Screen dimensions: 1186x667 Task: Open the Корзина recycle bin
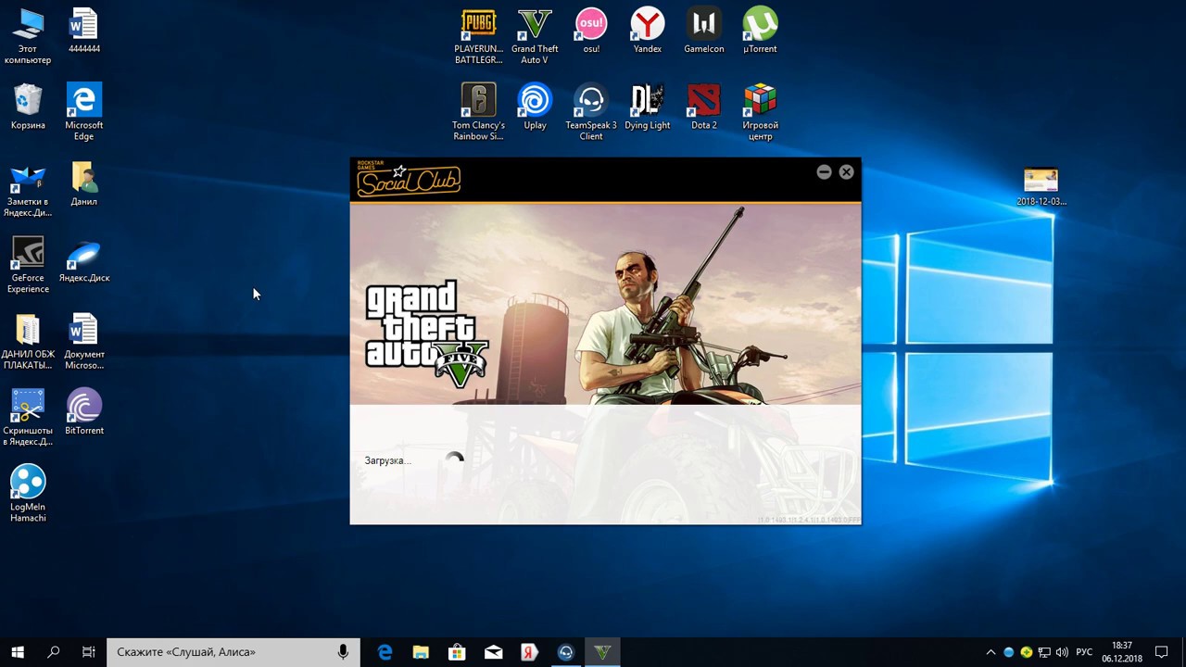pyautogui.click(x=28, y=107)
